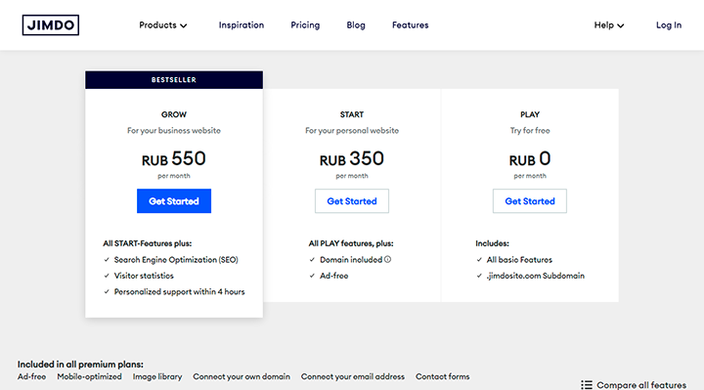
Task: Click the RUB 350 price
Action: [x=352, y=159]
